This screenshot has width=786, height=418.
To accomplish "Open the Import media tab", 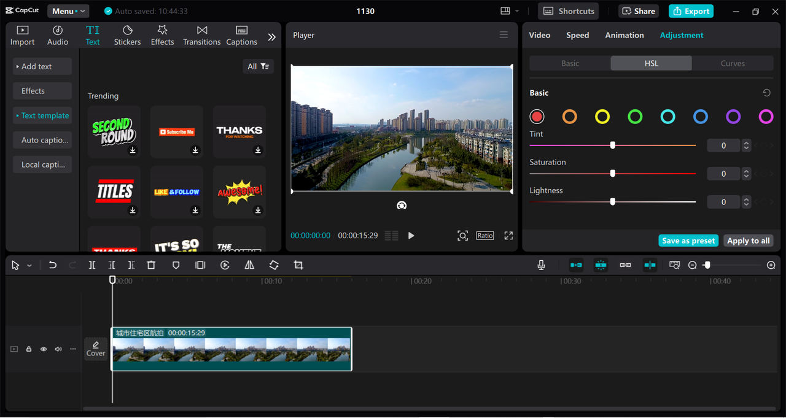I will (23, 36).
